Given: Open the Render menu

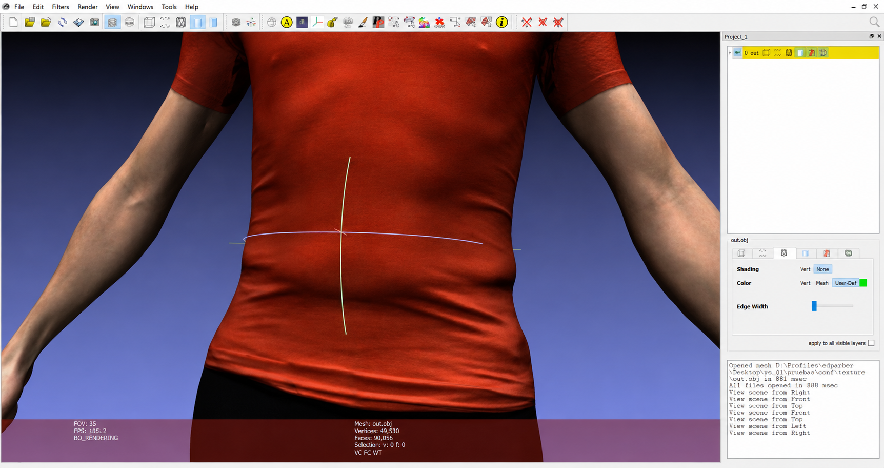Looking at the screenshot, I should [x=88, y=7].
